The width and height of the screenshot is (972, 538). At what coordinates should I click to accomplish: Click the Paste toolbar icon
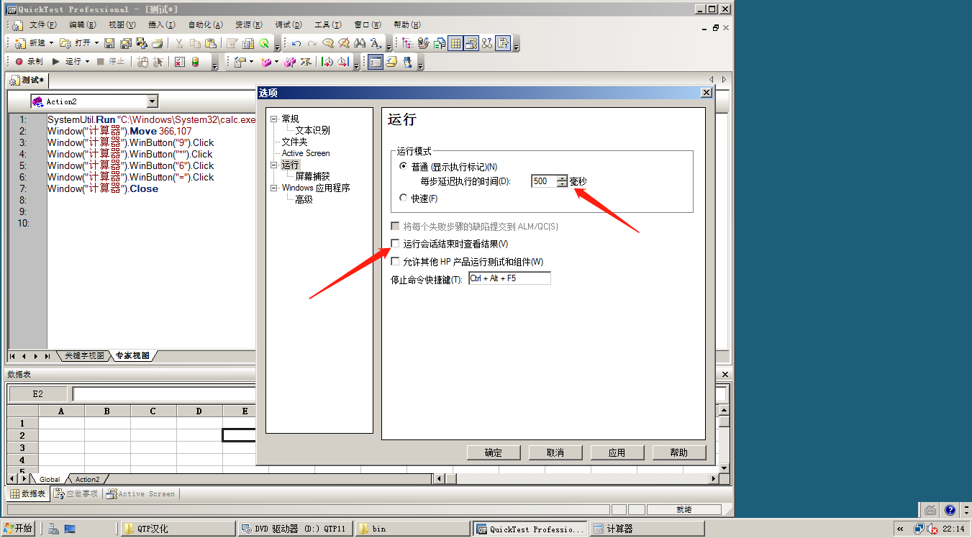[x=209, y=43]
